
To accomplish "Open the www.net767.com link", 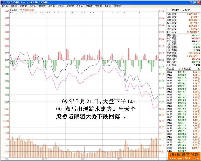I will pyautogui.click(x=185, y=158).
